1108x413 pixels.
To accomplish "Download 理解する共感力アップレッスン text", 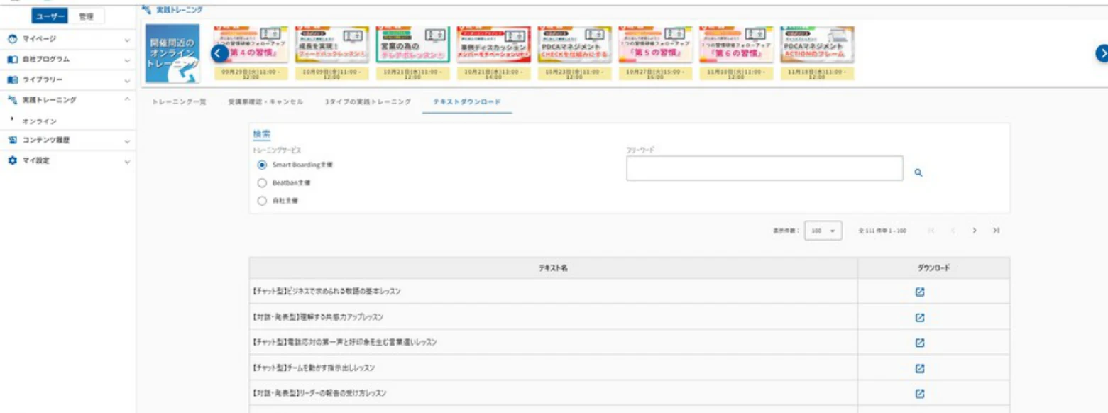I will click(919, 316).
